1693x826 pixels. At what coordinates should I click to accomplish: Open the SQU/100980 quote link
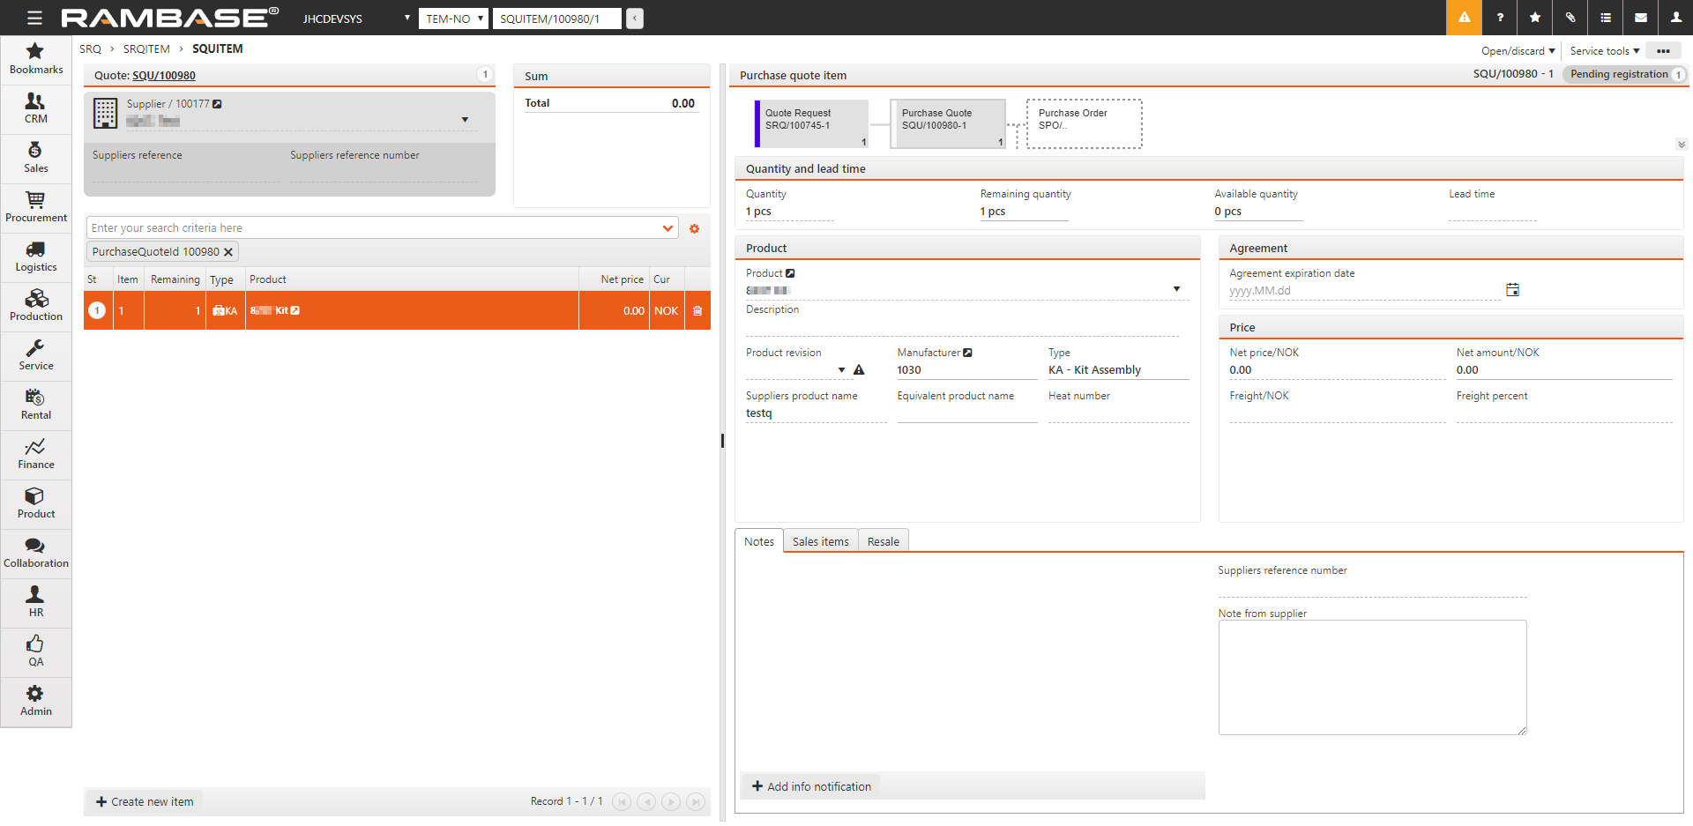(x=164, y=76)
